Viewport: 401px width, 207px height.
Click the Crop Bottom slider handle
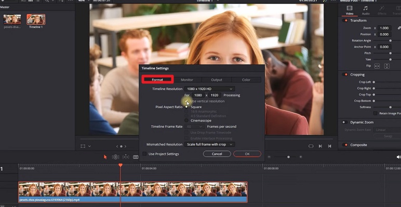(x=373, y=101)
